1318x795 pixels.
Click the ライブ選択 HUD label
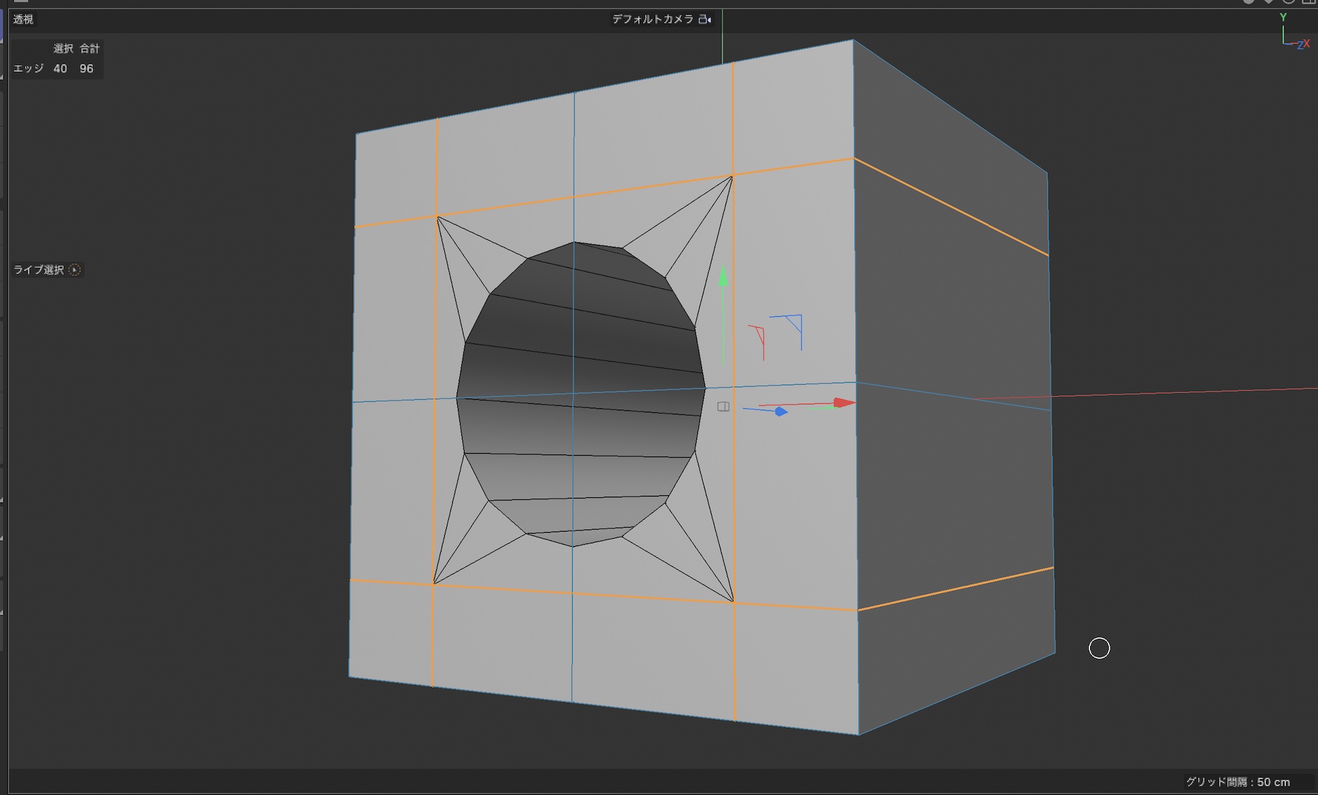(39, 270)
